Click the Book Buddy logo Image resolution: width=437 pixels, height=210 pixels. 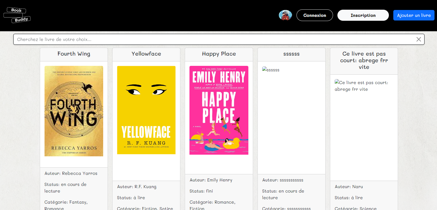17,15
